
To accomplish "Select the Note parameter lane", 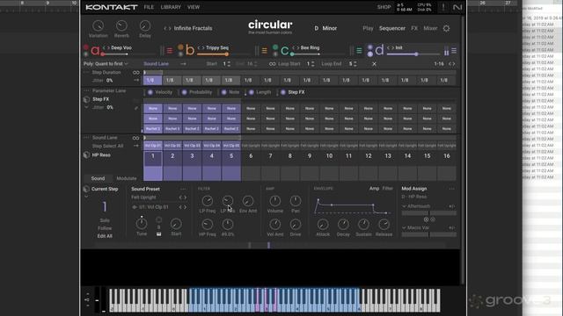I will click(x=230, y=92).
